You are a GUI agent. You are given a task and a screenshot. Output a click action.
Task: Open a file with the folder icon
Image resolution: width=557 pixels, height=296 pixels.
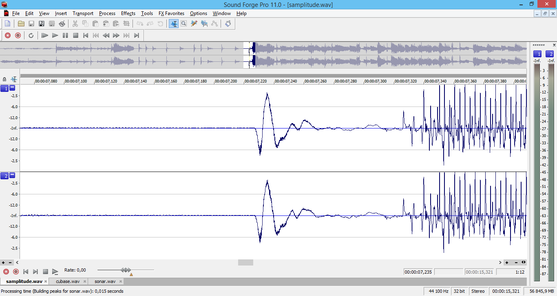21,24
